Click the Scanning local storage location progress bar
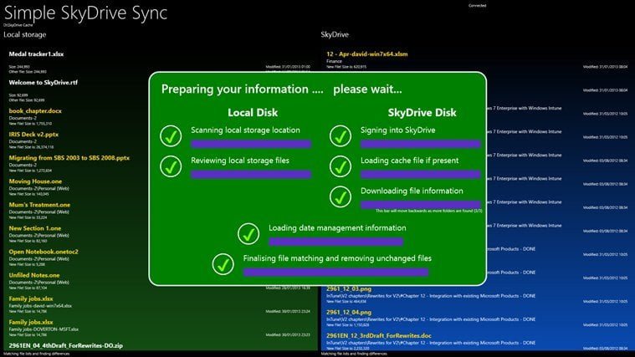The image size is (635, 357). [x=251, y=144]
